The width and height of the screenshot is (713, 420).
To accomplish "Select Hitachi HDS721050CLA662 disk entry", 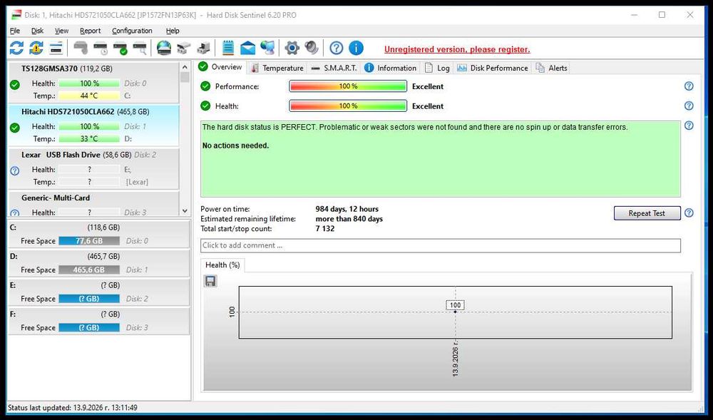I will click(93, 126).
